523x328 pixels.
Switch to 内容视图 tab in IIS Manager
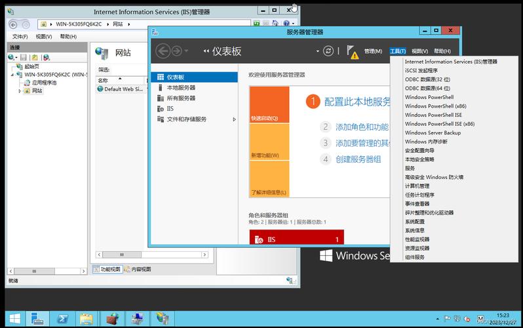[x=138, y=269]
